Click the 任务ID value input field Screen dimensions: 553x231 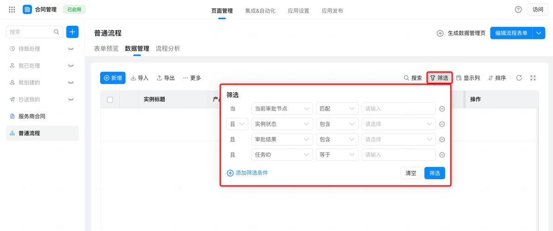398,155
